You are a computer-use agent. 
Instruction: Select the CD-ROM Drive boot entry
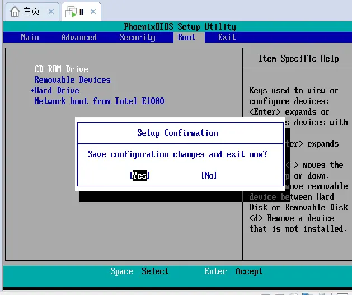click(61, 69)
